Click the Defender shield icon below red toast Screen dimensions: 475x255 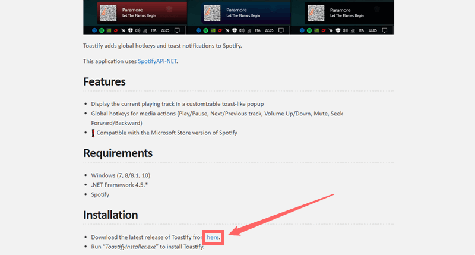tap(131, 30)
